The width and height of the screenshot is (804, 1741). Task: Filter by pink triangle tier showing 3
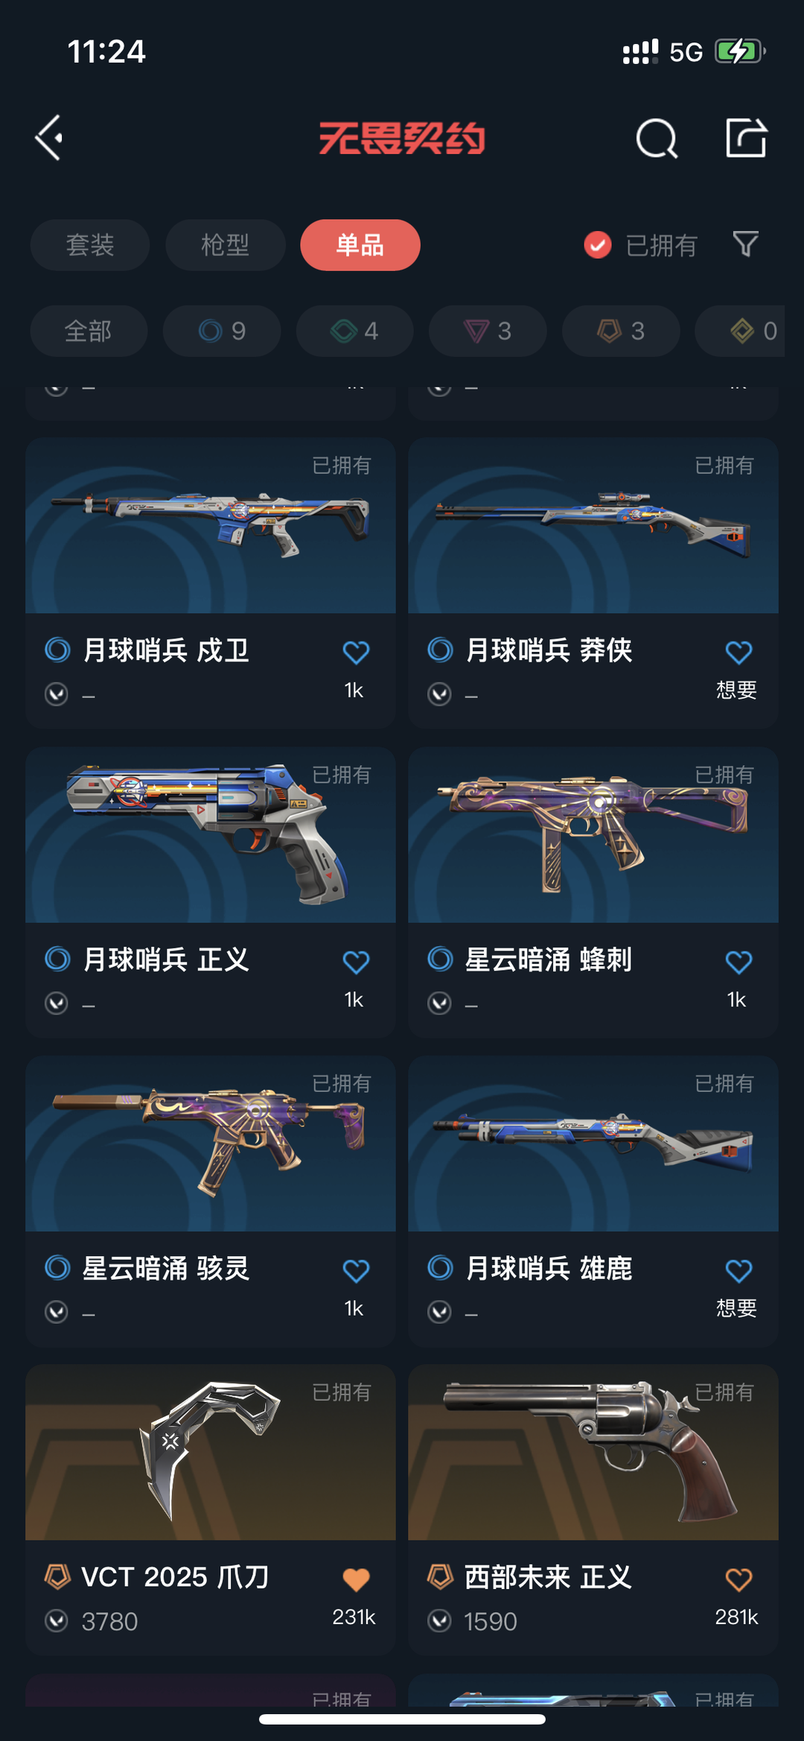(x=488, y=331)
